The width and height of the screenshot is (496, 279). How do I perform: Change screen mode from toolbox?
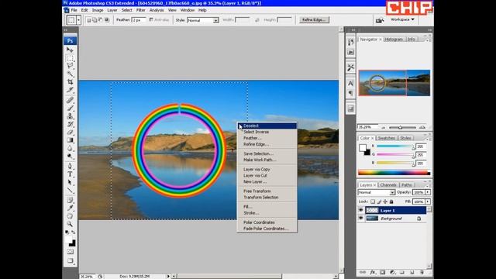[x=70, y=260]
